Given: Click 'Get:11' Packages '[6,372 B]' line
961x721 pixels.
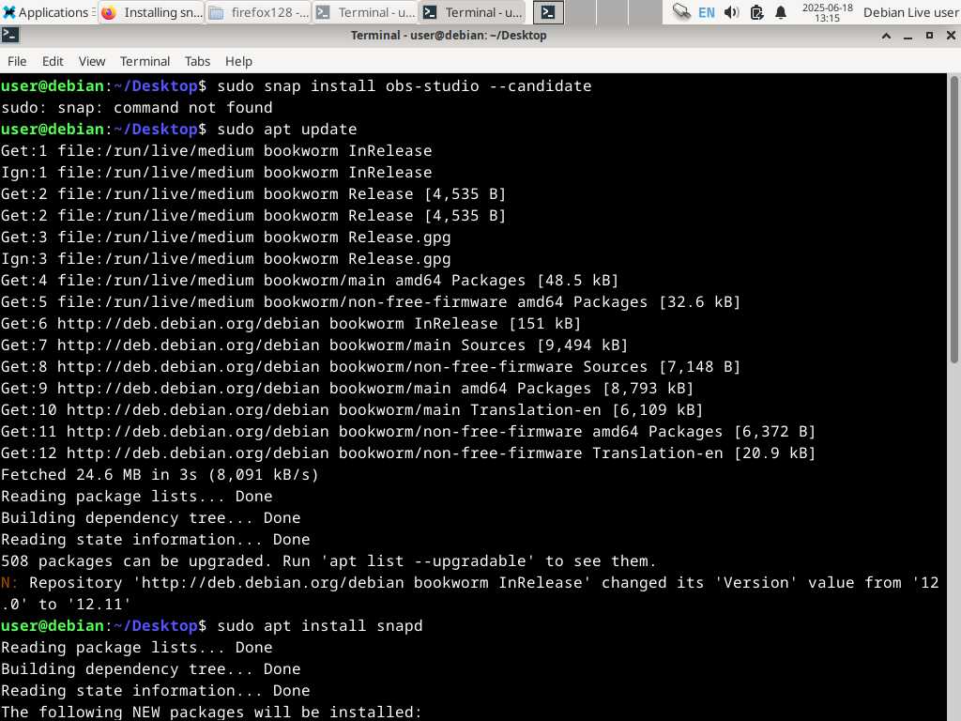Looking at the screenshot, I should point(408,432).
